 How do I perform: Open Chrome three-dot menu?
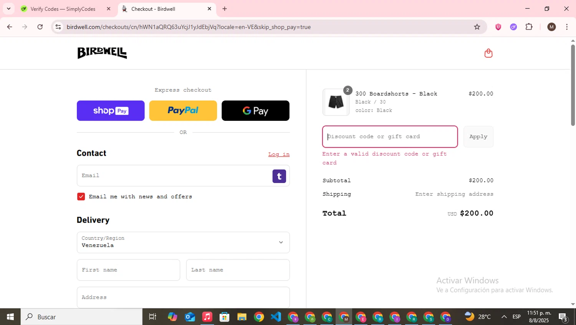pyautogui.click(x=567, y=27)
